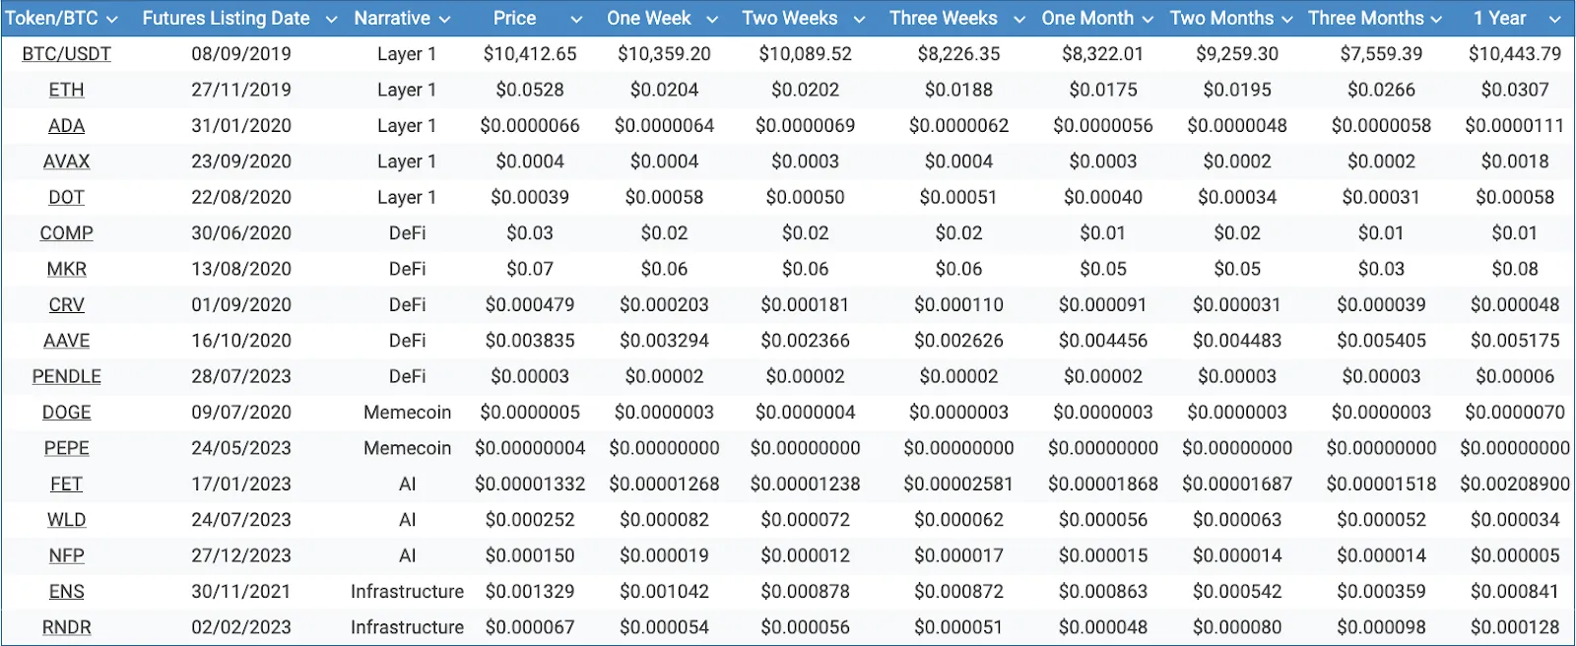Expand the Three Months column dropdown
The image size is (1576, 646).
[x=1436, y=20]
